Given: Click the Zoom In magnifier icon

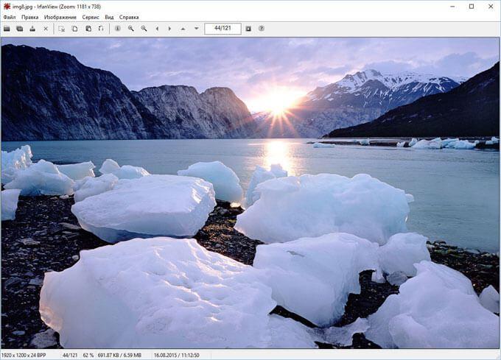Looking at the screenshot, I should [x=130, y=29].
